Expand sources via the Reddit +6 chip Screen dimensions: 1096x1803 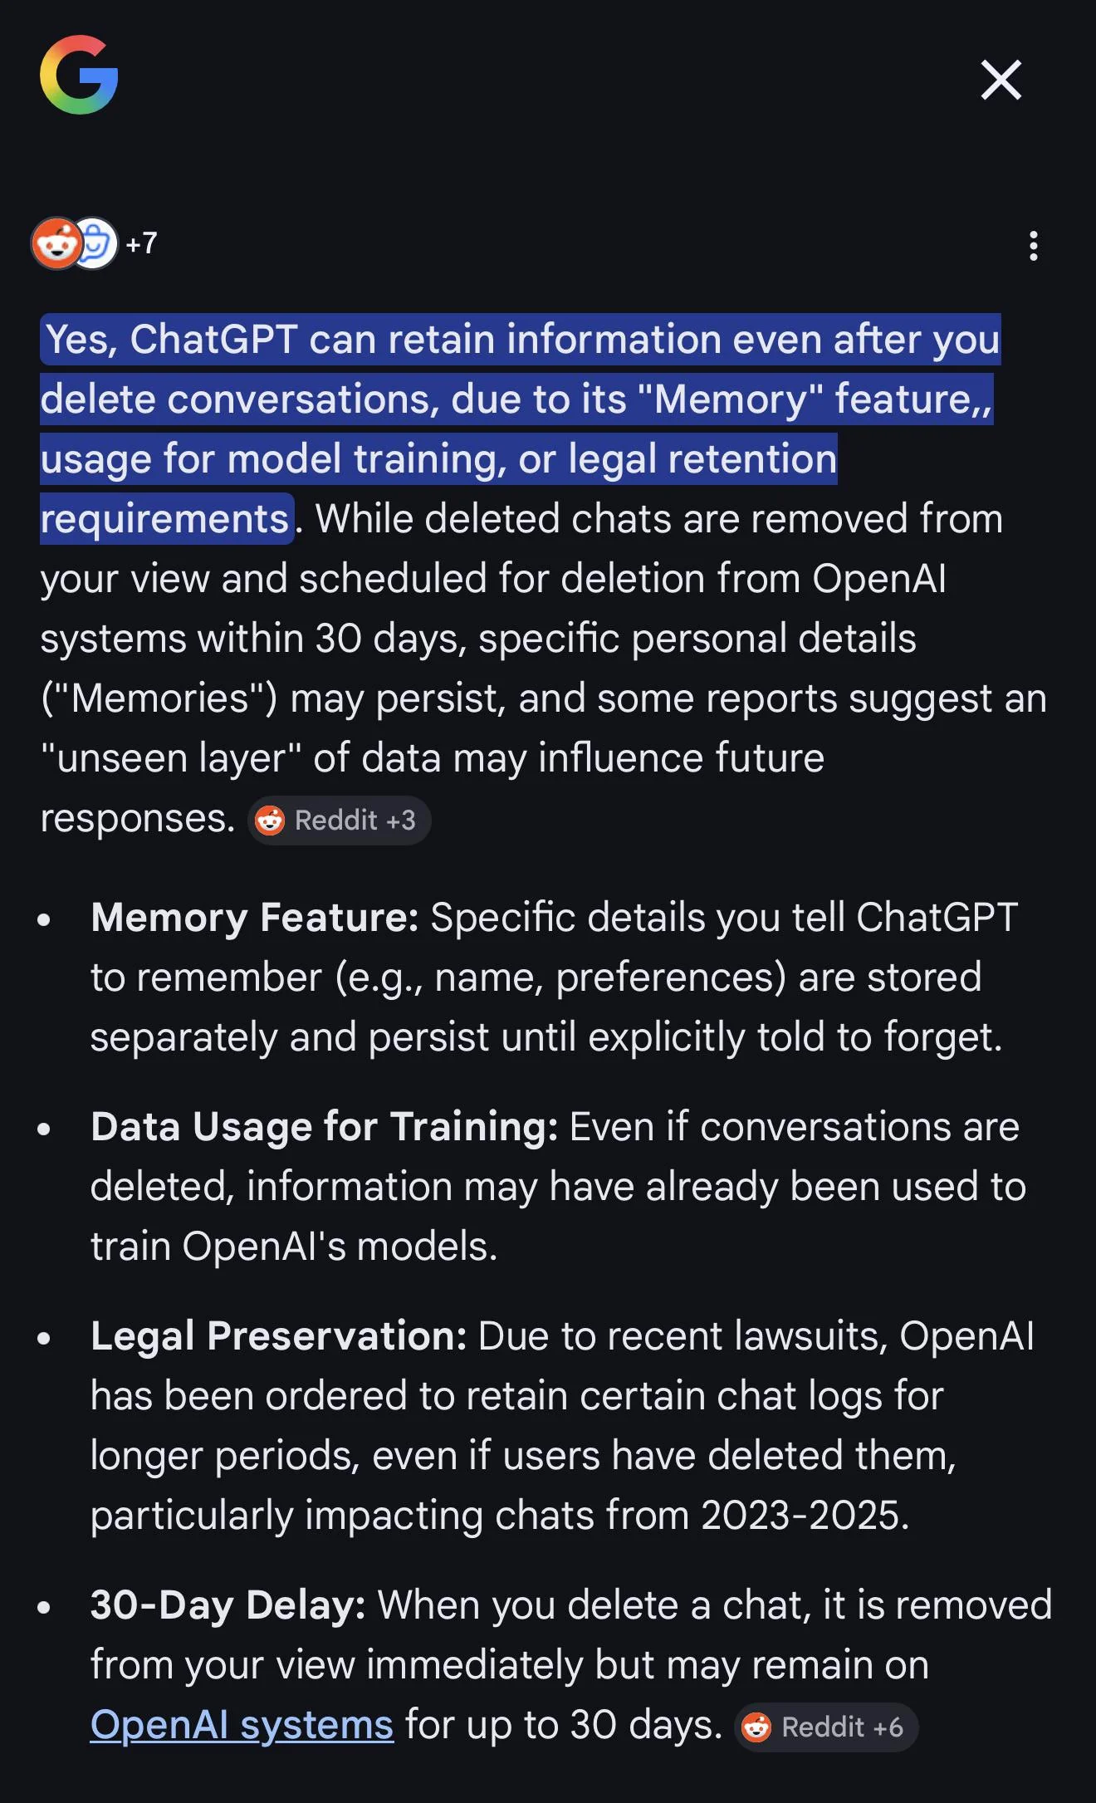point(825,1728)
